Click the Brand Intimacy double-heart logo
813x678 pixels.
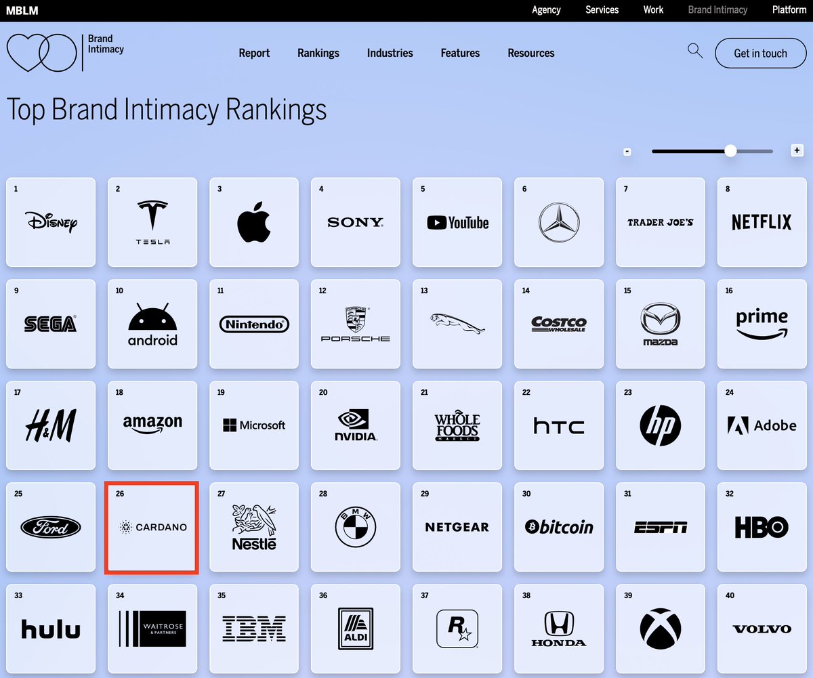[41, 53]
